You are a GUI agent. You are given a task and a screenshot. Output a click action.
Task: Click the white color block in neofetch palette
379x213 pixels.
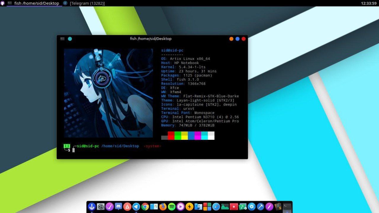[x=211, y=136]
